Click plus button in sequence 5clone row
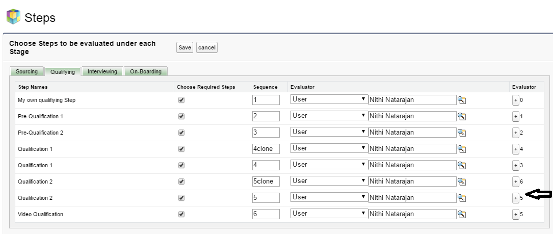Viewport: 553px width, 234px height. (x=515, y=182)
